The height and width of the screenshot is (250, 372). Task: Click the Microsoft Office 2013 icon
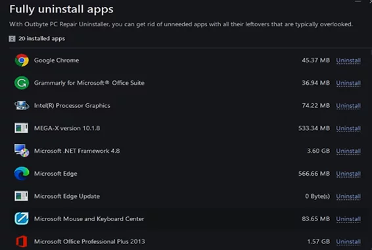(22, 241)
